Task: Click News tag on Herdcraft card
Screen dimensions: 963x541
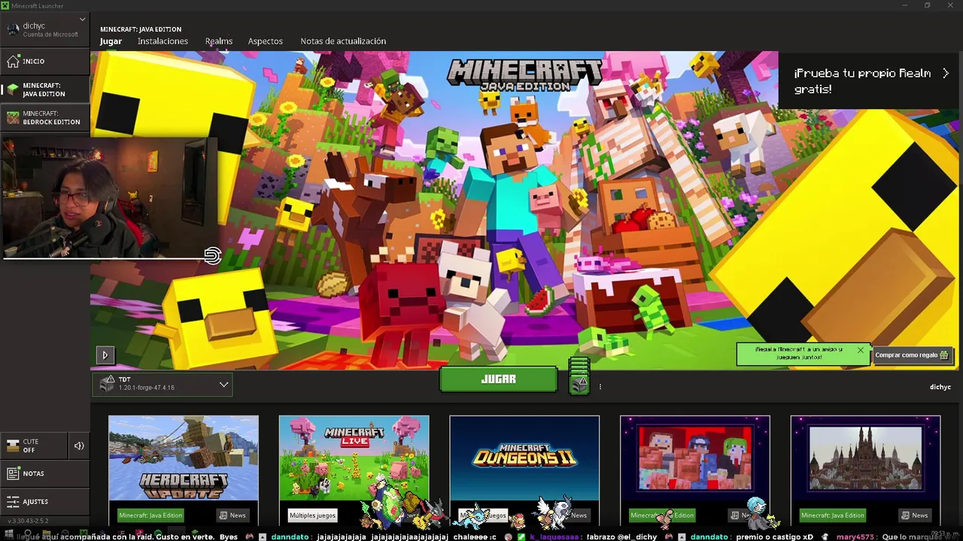Action: pyautogui.click(x=232, y=515)
